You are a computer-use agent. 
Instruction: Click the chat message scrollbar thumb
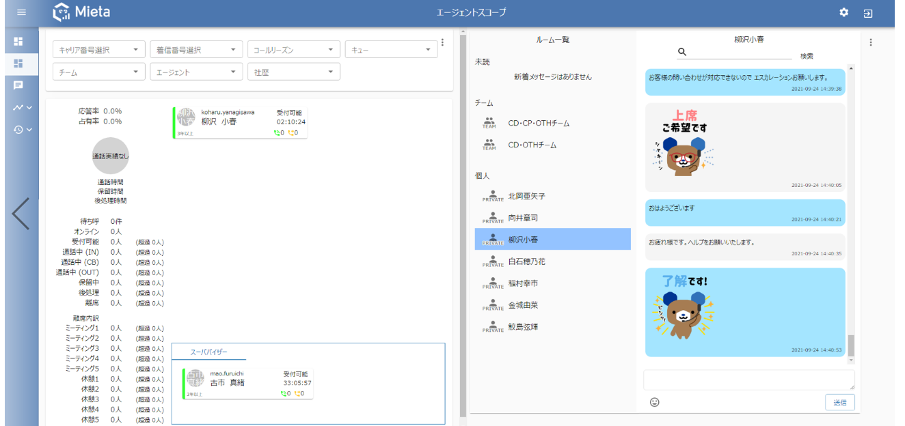coord(851,345)
